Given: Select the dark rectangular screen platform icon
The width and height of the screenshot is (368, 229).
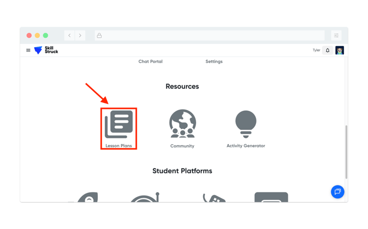Looking at the screenshot, I should click(x=271, y=197).
